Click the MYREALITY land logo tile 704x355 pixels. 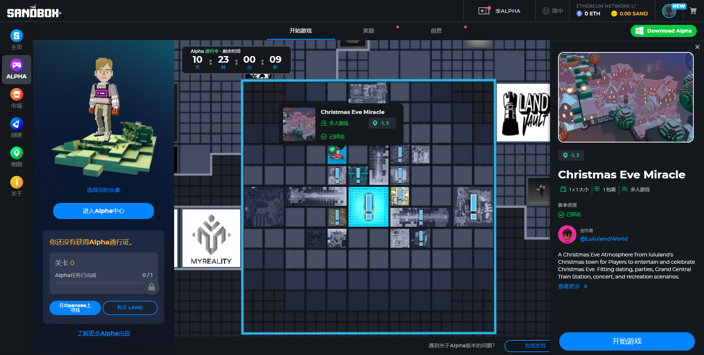[211, 238]
